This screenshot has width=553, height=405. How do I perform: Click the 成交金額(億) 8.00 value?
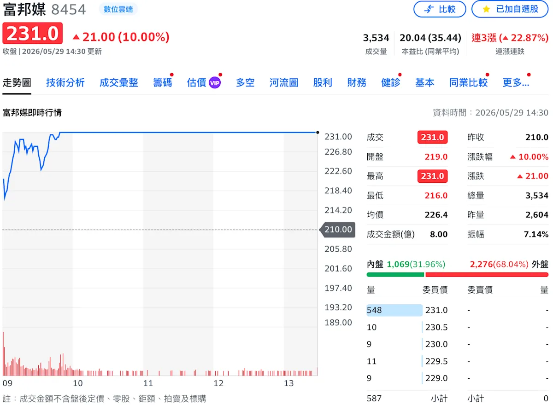439,234
